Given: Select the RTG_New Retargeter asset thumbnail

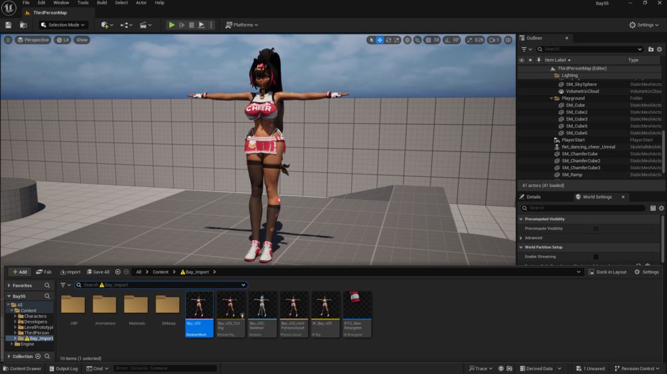Looking at the screenshot, I should coord(357,314).
